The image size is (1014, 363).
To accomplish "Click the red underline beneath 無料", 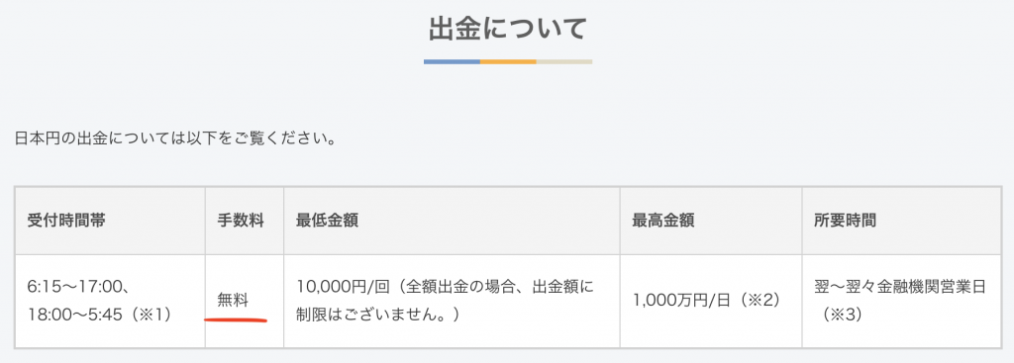I will pos(236,318).
